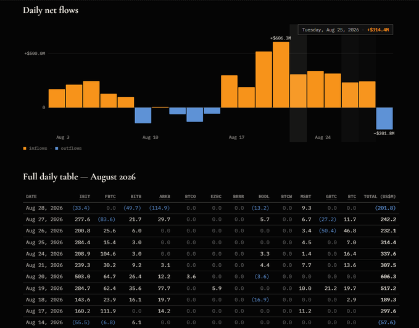The height and width of the screenshot is (328, 419).
Task: Select the 'Aug 19, 2026' date cell
Action: tap(44, 289)
